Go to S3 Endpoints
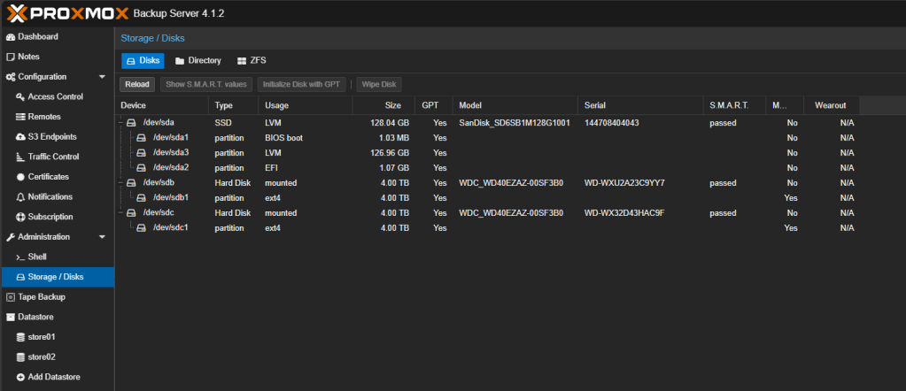This screenshot has height=391, width=906. click(x=51, y=137)
